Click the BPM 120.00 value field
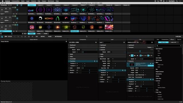Screen dimensions: 183x103 pyautogui.click(x=10, y=36)
